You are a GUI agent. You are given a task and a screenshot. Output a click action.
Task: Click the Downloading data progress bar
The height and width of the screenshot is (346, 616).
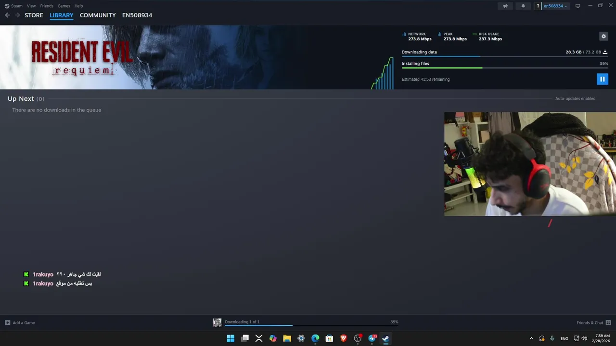point(505,56)
